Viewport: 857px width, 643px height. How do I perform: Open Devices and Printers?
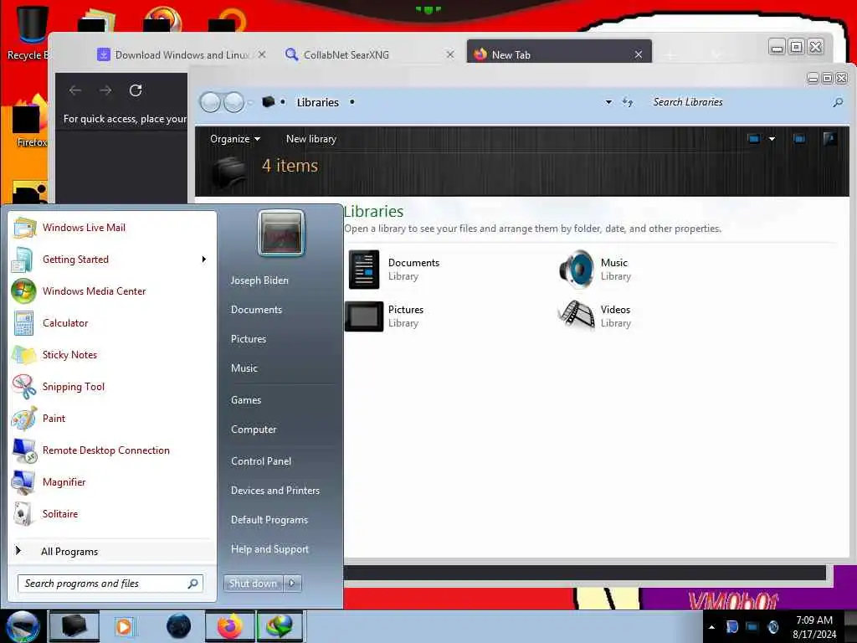click(x=275, y=491)
